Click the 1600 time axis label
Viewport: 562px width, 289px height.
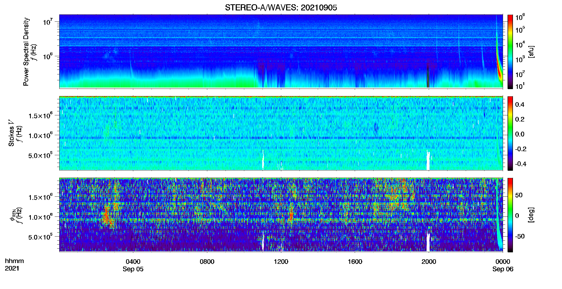pyautogui.click(x=355, y=262)
